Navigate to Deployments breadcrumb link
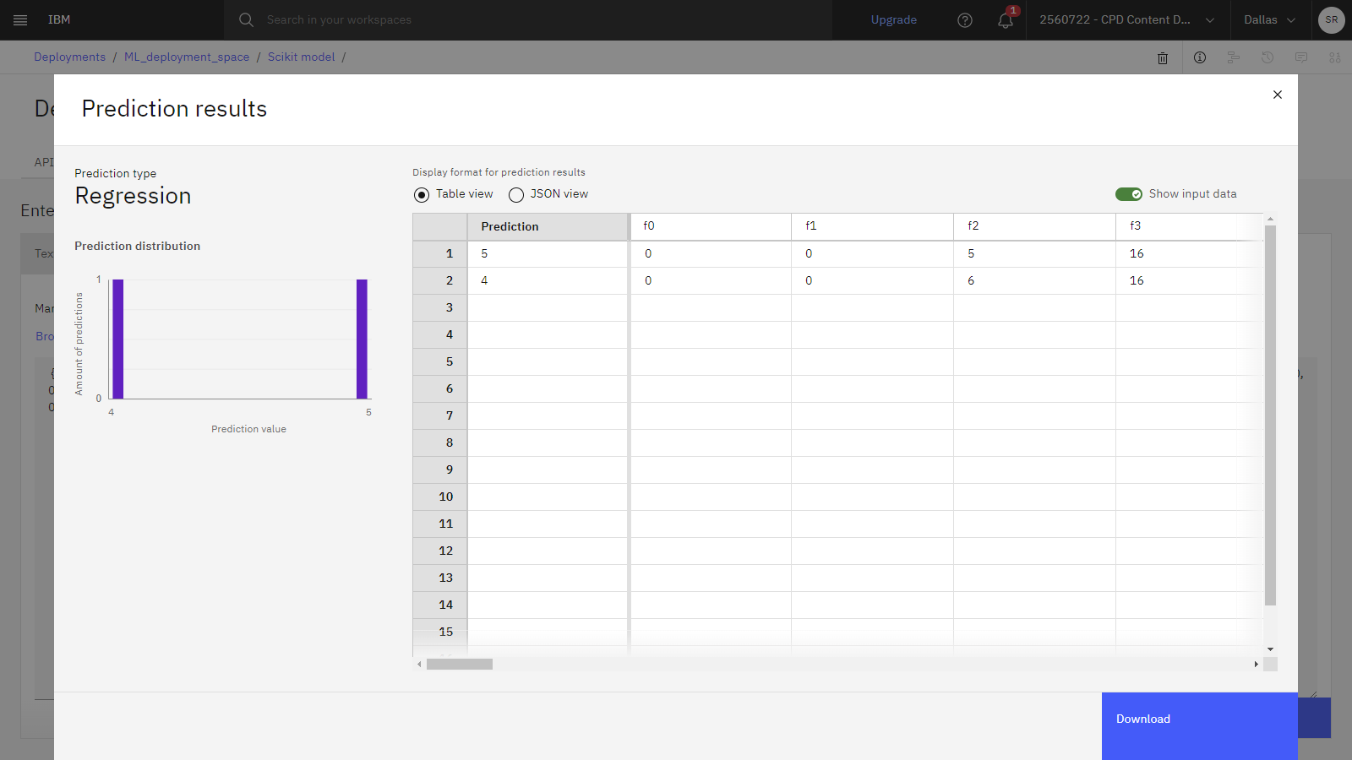Image resolution: width=1352 pixels, height=760 pixels. click(69, 57)
